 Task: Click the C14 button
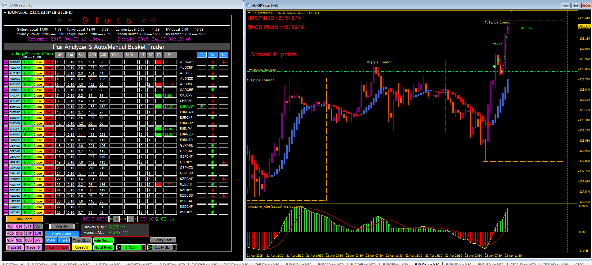coord(19,226)
